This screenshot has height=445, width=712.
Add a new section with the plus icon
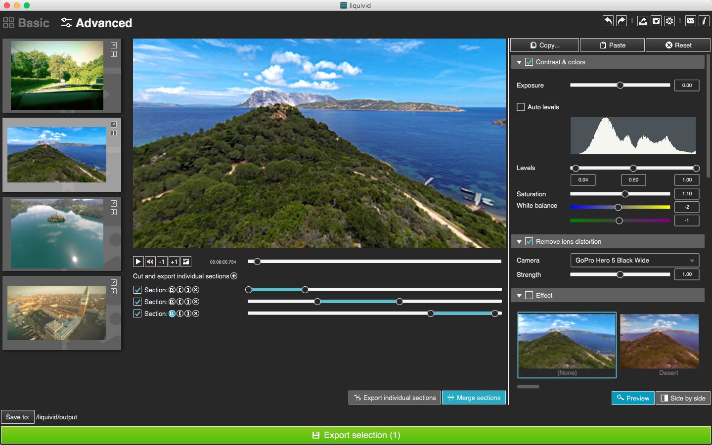[x=234, y=276]
